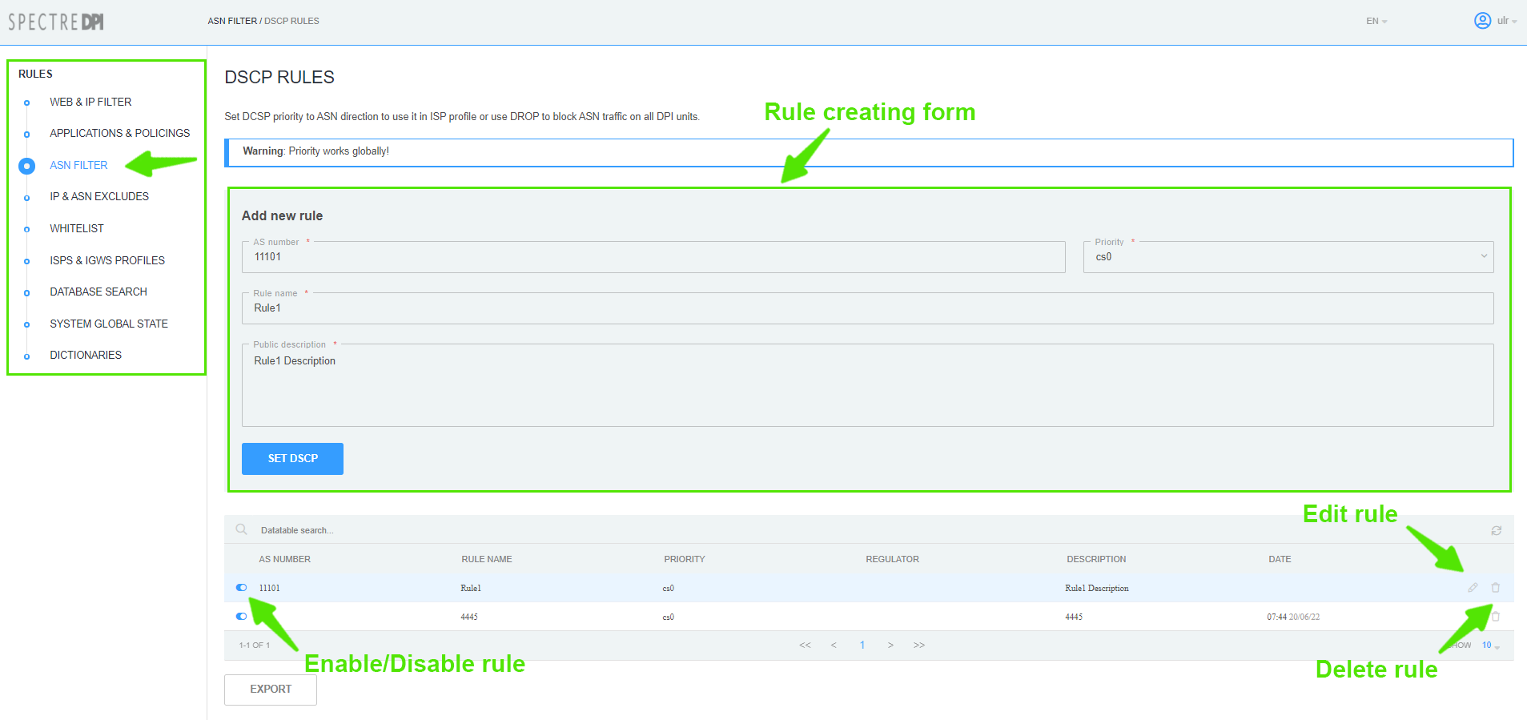
Task: Open ISPs & IGWs Profiles
Action: [x=107, y=260]
